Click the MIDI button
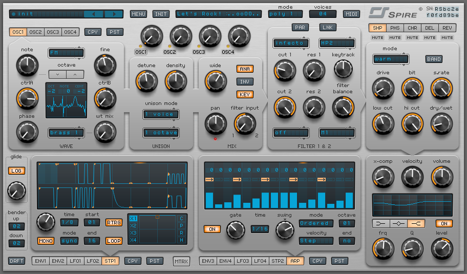The image size is (467, 274). coord(351,14)
